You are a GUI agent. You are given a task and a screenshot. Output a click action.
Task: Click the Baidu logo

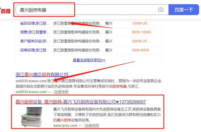[5, 11]
